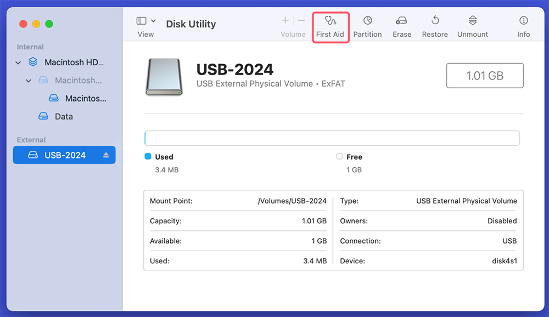
Task: Click the USB drive thumbnail image
Action: click(163, 77)
